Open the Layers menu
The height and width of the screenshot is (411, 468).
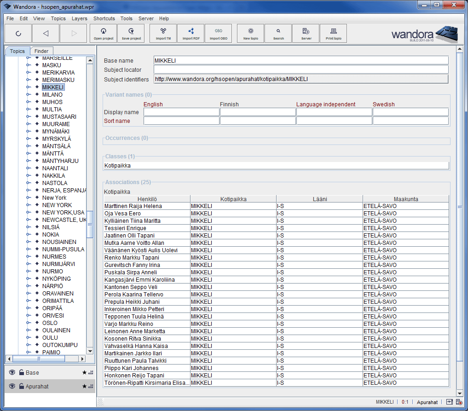[80, 18]
